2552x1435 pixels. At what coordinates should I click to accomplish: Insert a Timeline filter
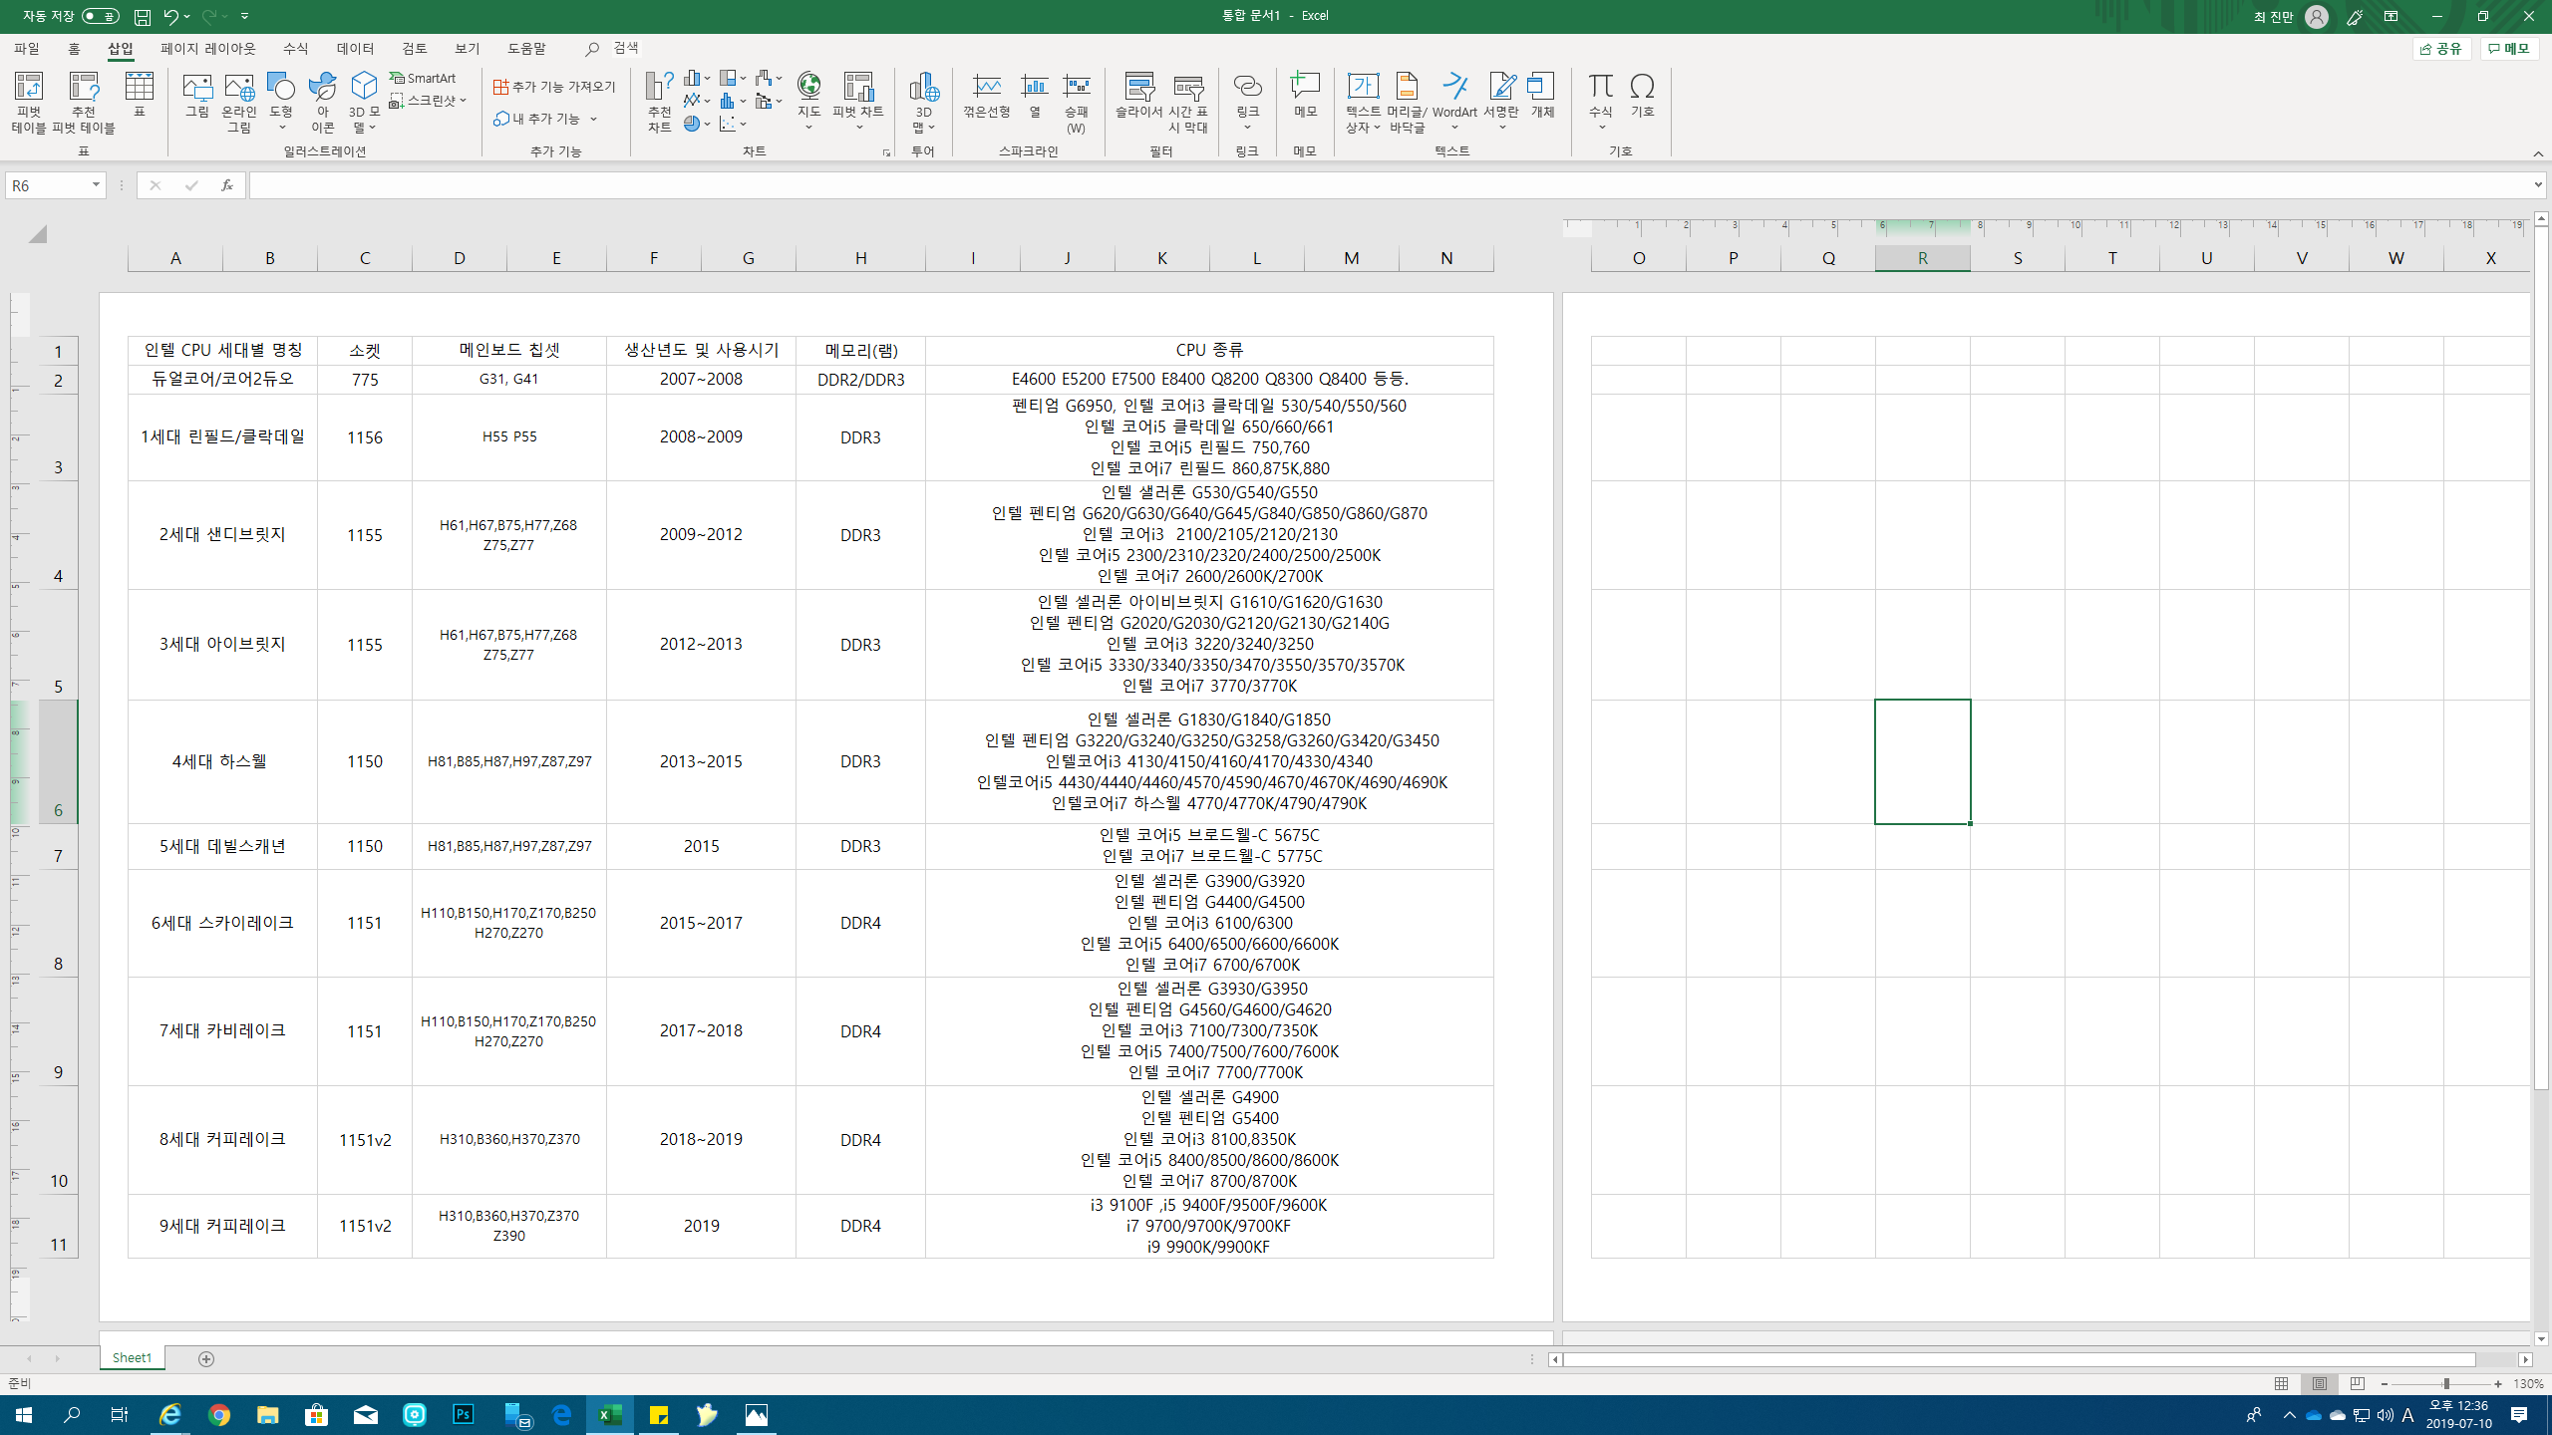pos(1188,103)
